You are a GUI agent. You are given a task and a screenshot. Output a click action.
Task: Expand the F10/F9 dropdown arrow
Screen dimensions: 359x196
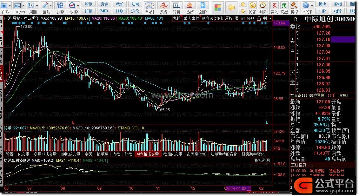23,5
